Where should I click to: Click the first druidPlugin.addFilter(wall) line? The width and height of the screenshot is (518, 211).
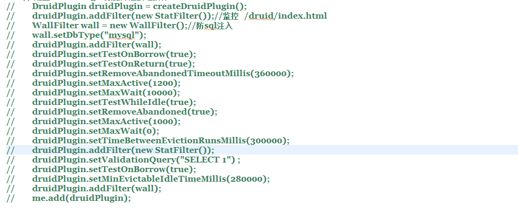pyautogui.click(x=97, y=45)
